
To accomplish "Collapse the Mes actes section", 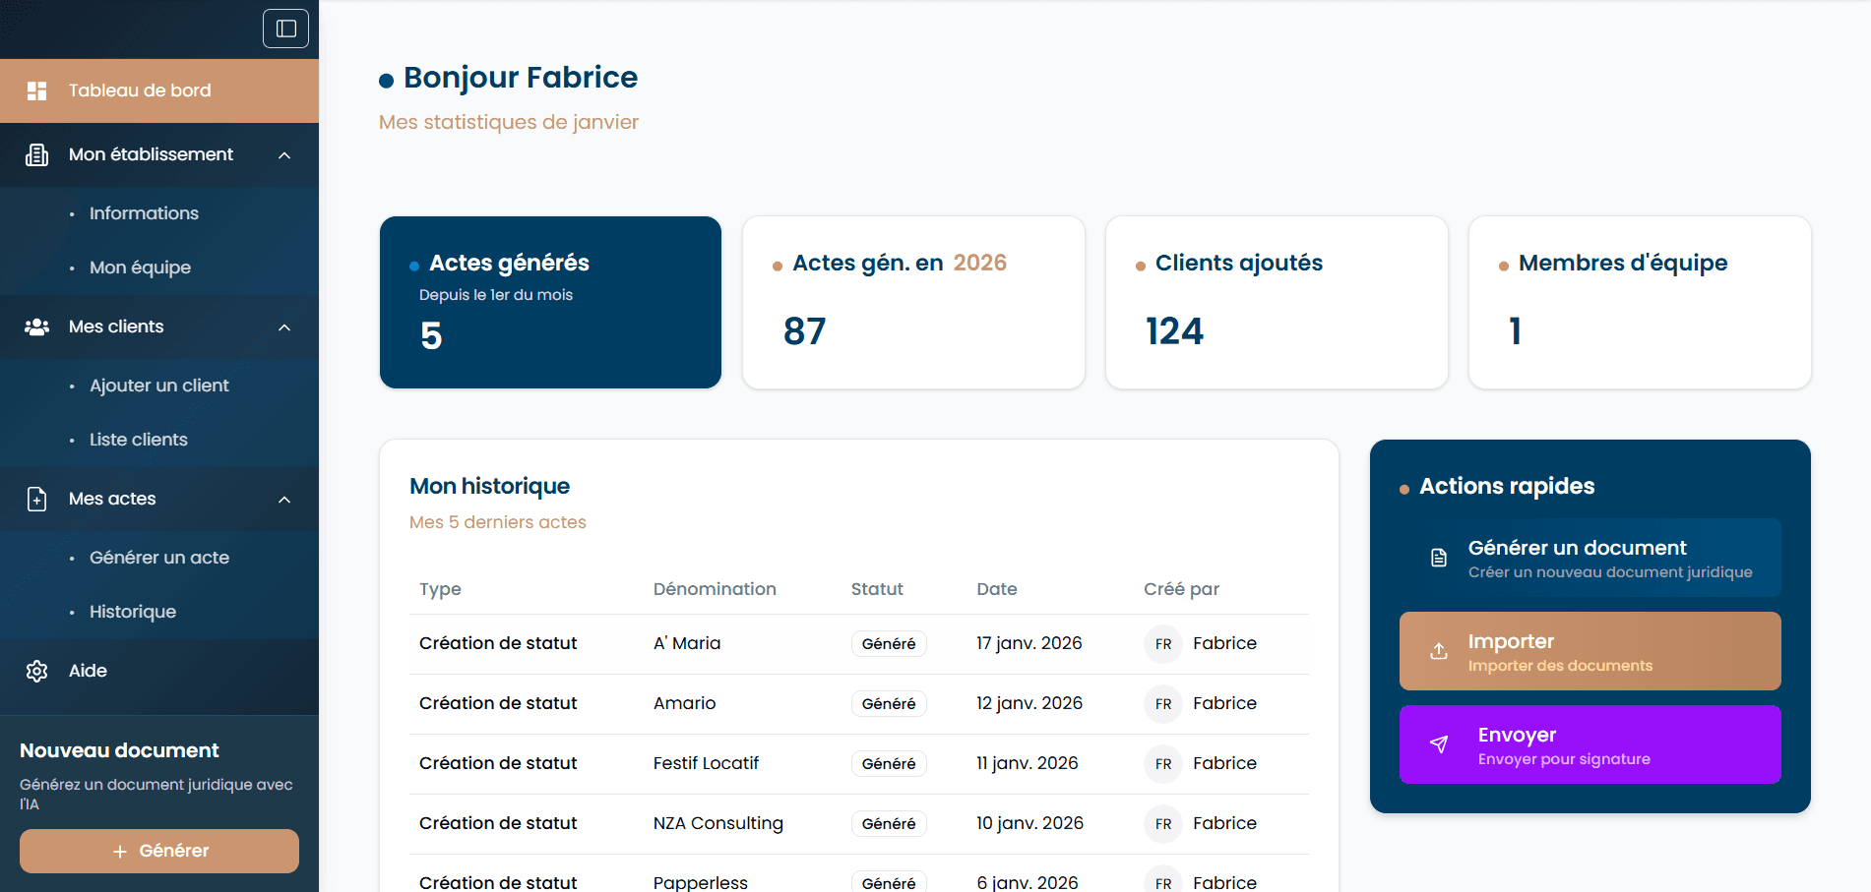I will coord(284,499).
